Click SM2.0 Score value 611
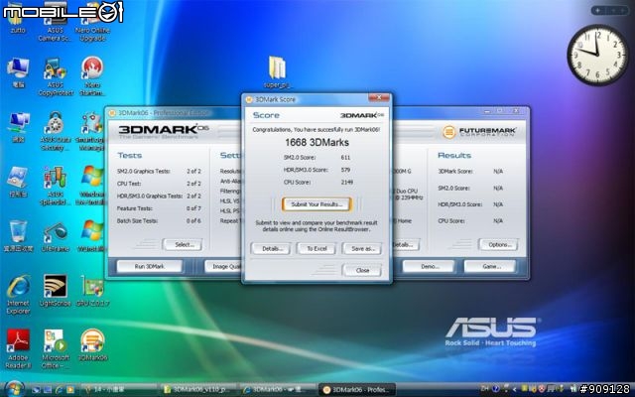Image resolution: width=635 pixels, height=397 pixels. point(345,157)
